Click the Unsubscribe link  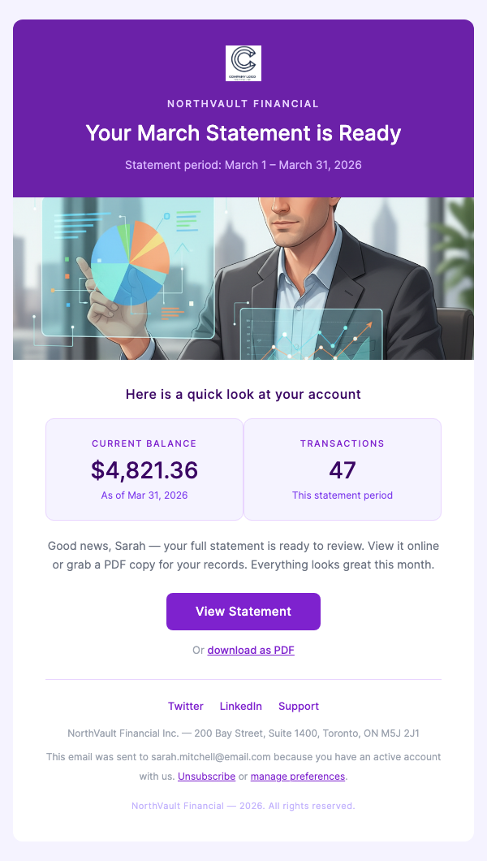pos(206,776)
